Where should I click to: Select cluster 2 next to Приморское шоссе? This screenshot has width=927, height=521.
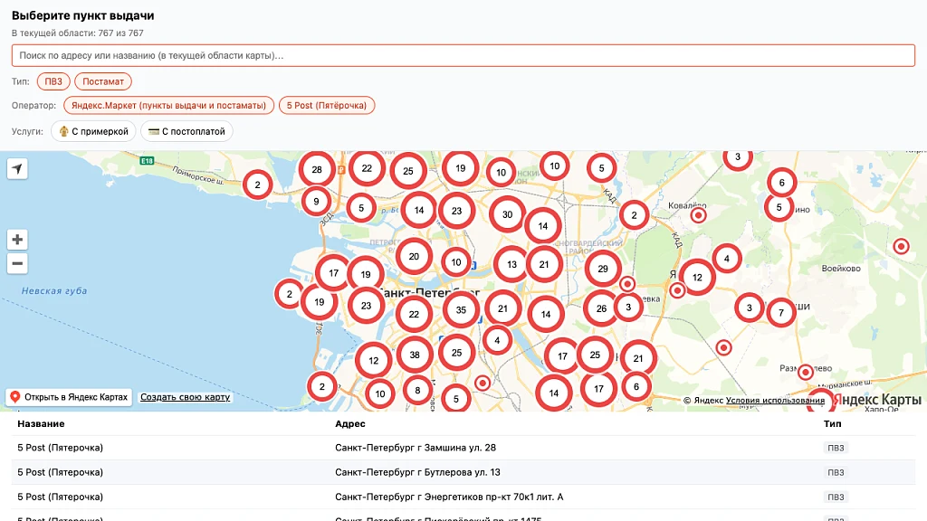[x=258, y=185]
